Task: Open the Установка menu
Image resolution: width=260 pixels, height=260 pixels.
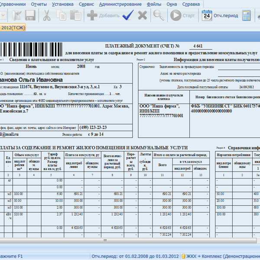Action: pos(62,4)
